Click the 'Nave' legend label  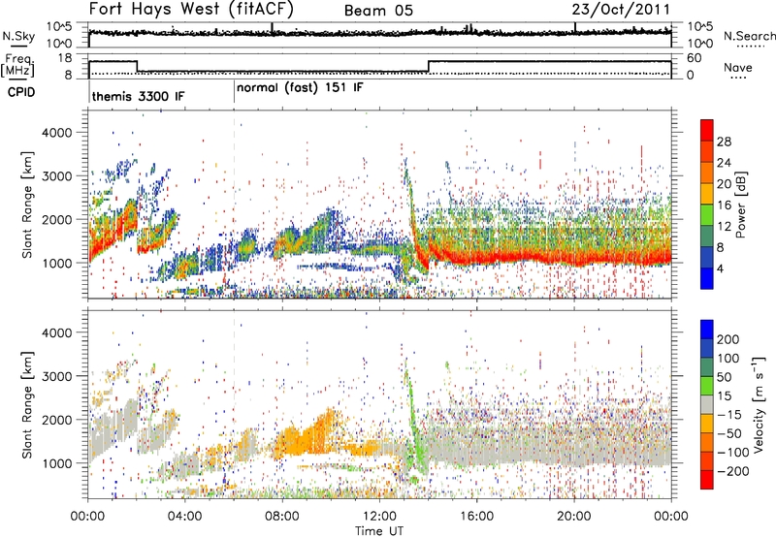click(737, 68)
